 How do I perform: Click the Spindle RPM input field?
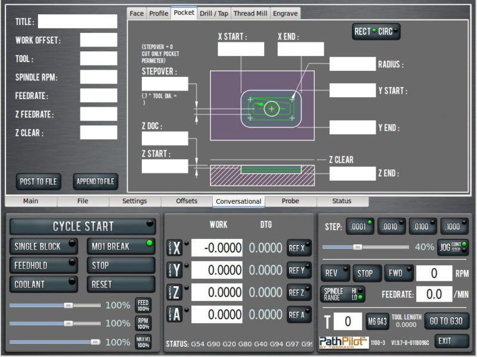[98, 77]
